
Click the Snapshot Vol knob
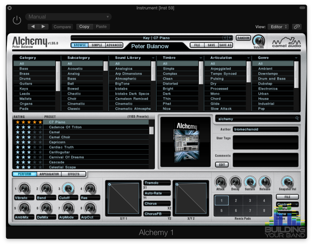[x=287, y=182]
